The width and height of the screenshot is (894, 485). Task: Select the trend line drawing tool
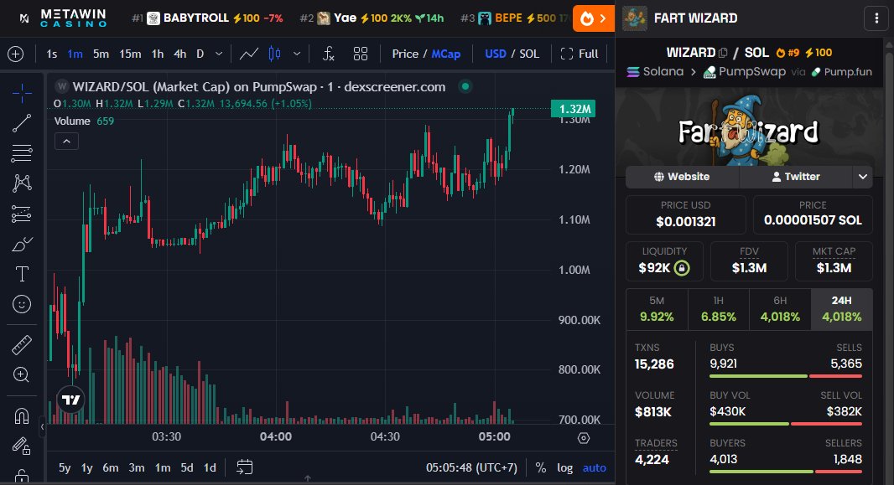click(x=22, y=123)
